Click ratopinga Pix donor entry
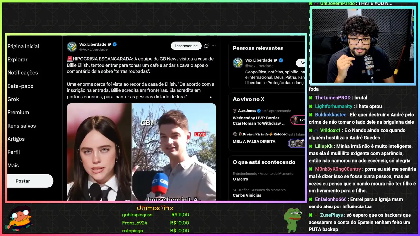 (x=155, y=230)
